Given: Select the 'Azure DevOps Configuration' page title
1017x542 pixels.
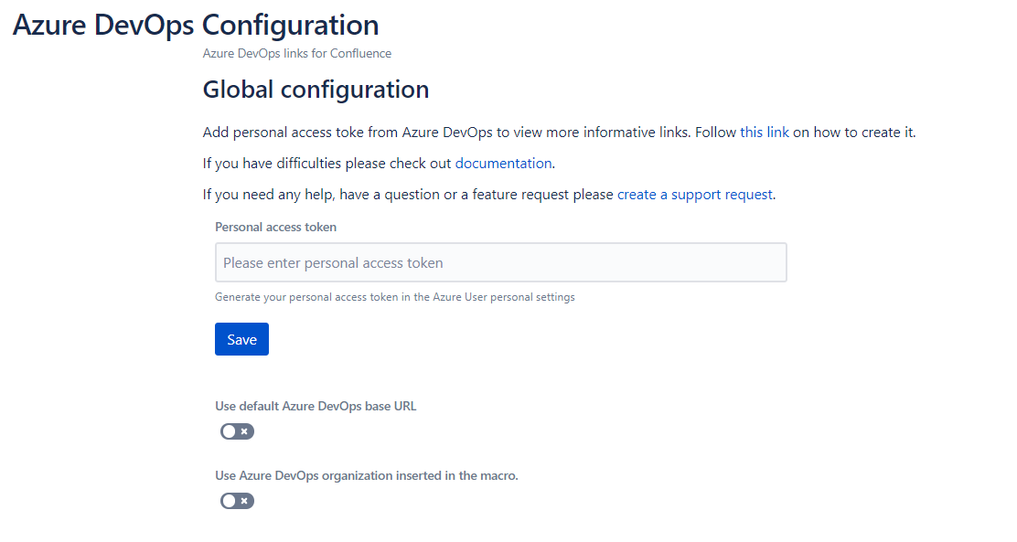Looking at the screenshot, I should click(x=195, y=25).
